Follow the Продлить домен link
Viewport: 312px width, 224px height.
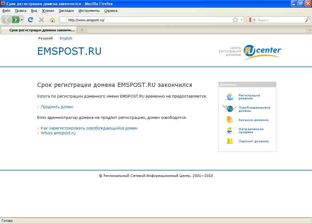tap(57, 107)
